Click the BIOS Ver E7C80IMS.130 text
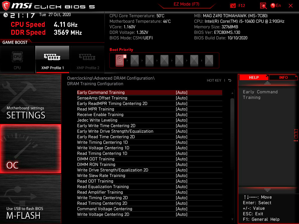 [x=217, y=32]
